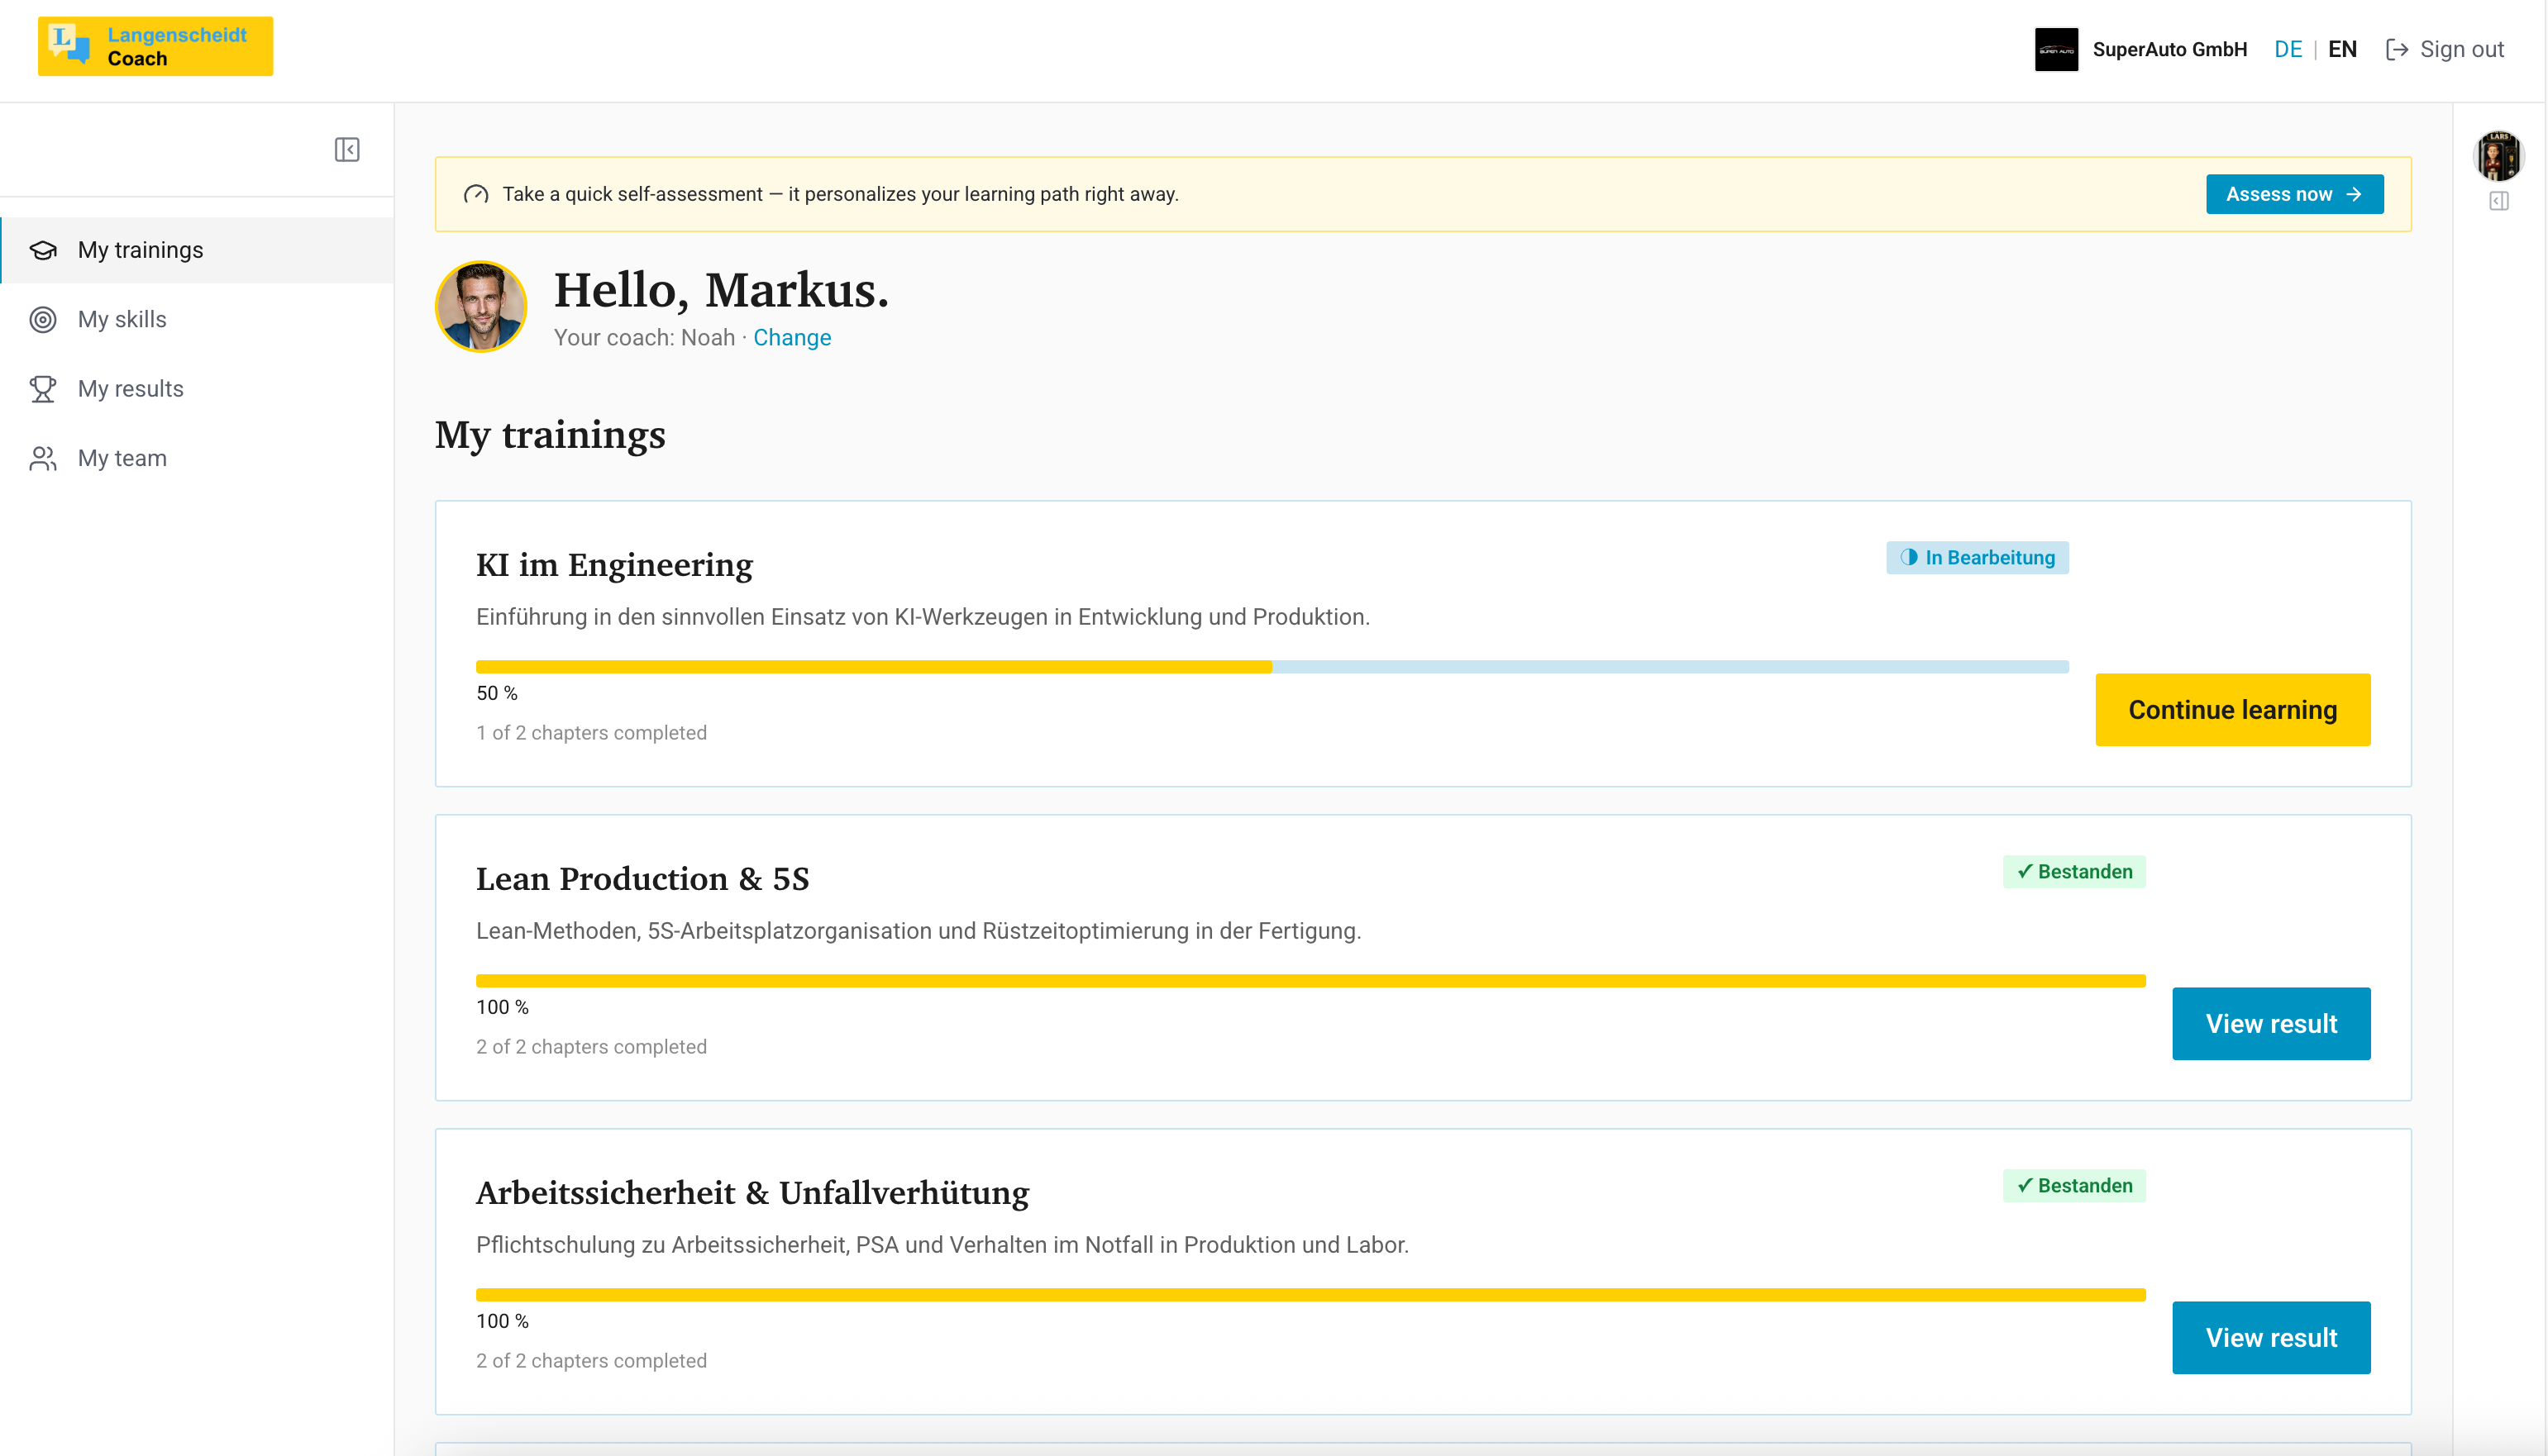
Task: Click Change coach link
Action: [791, 338]
